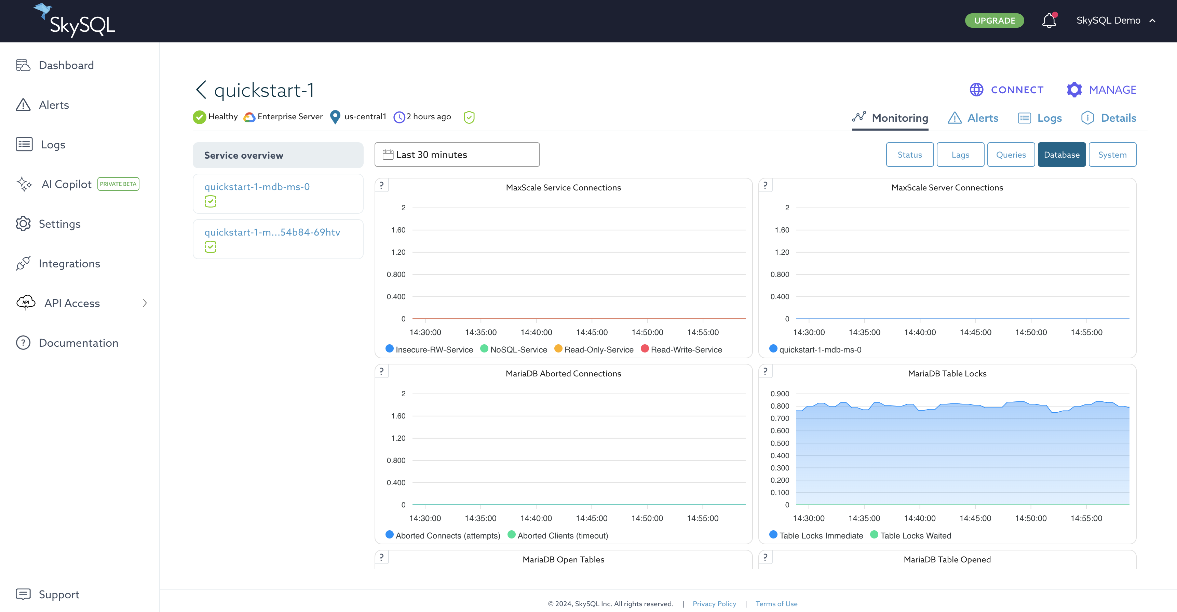The image size is (1177, 612).
Task: Open help for MariaDB Aborted Connections chart
Action: coord(381,371)
